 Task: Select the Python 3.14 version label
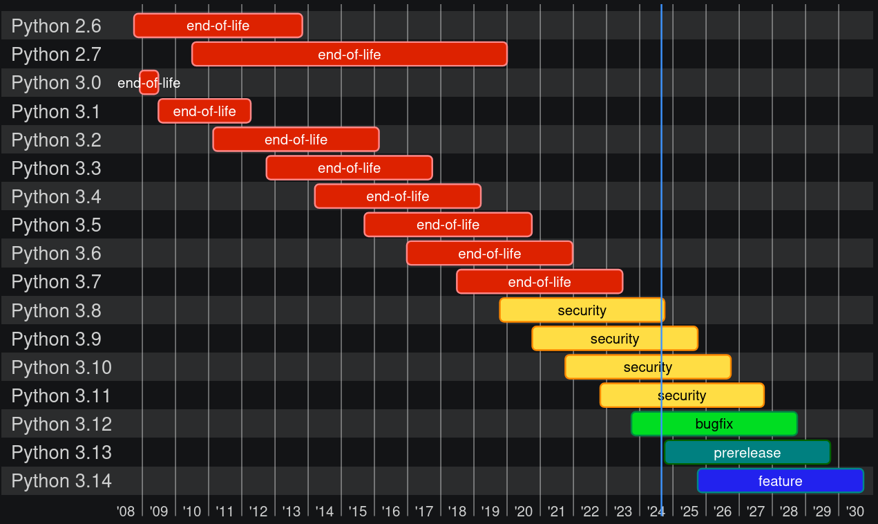point(61,481)
